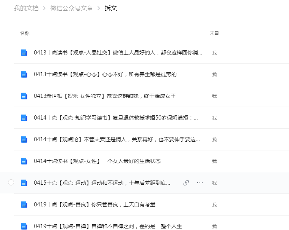Click document icon of 人品社交 article
This screenshot has height=230, width=289.
tap(24, 53)
